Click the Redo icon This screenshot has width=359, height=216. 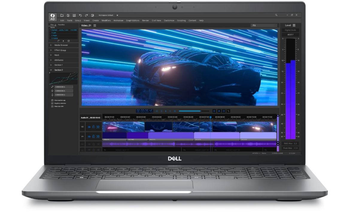[87, 15]
